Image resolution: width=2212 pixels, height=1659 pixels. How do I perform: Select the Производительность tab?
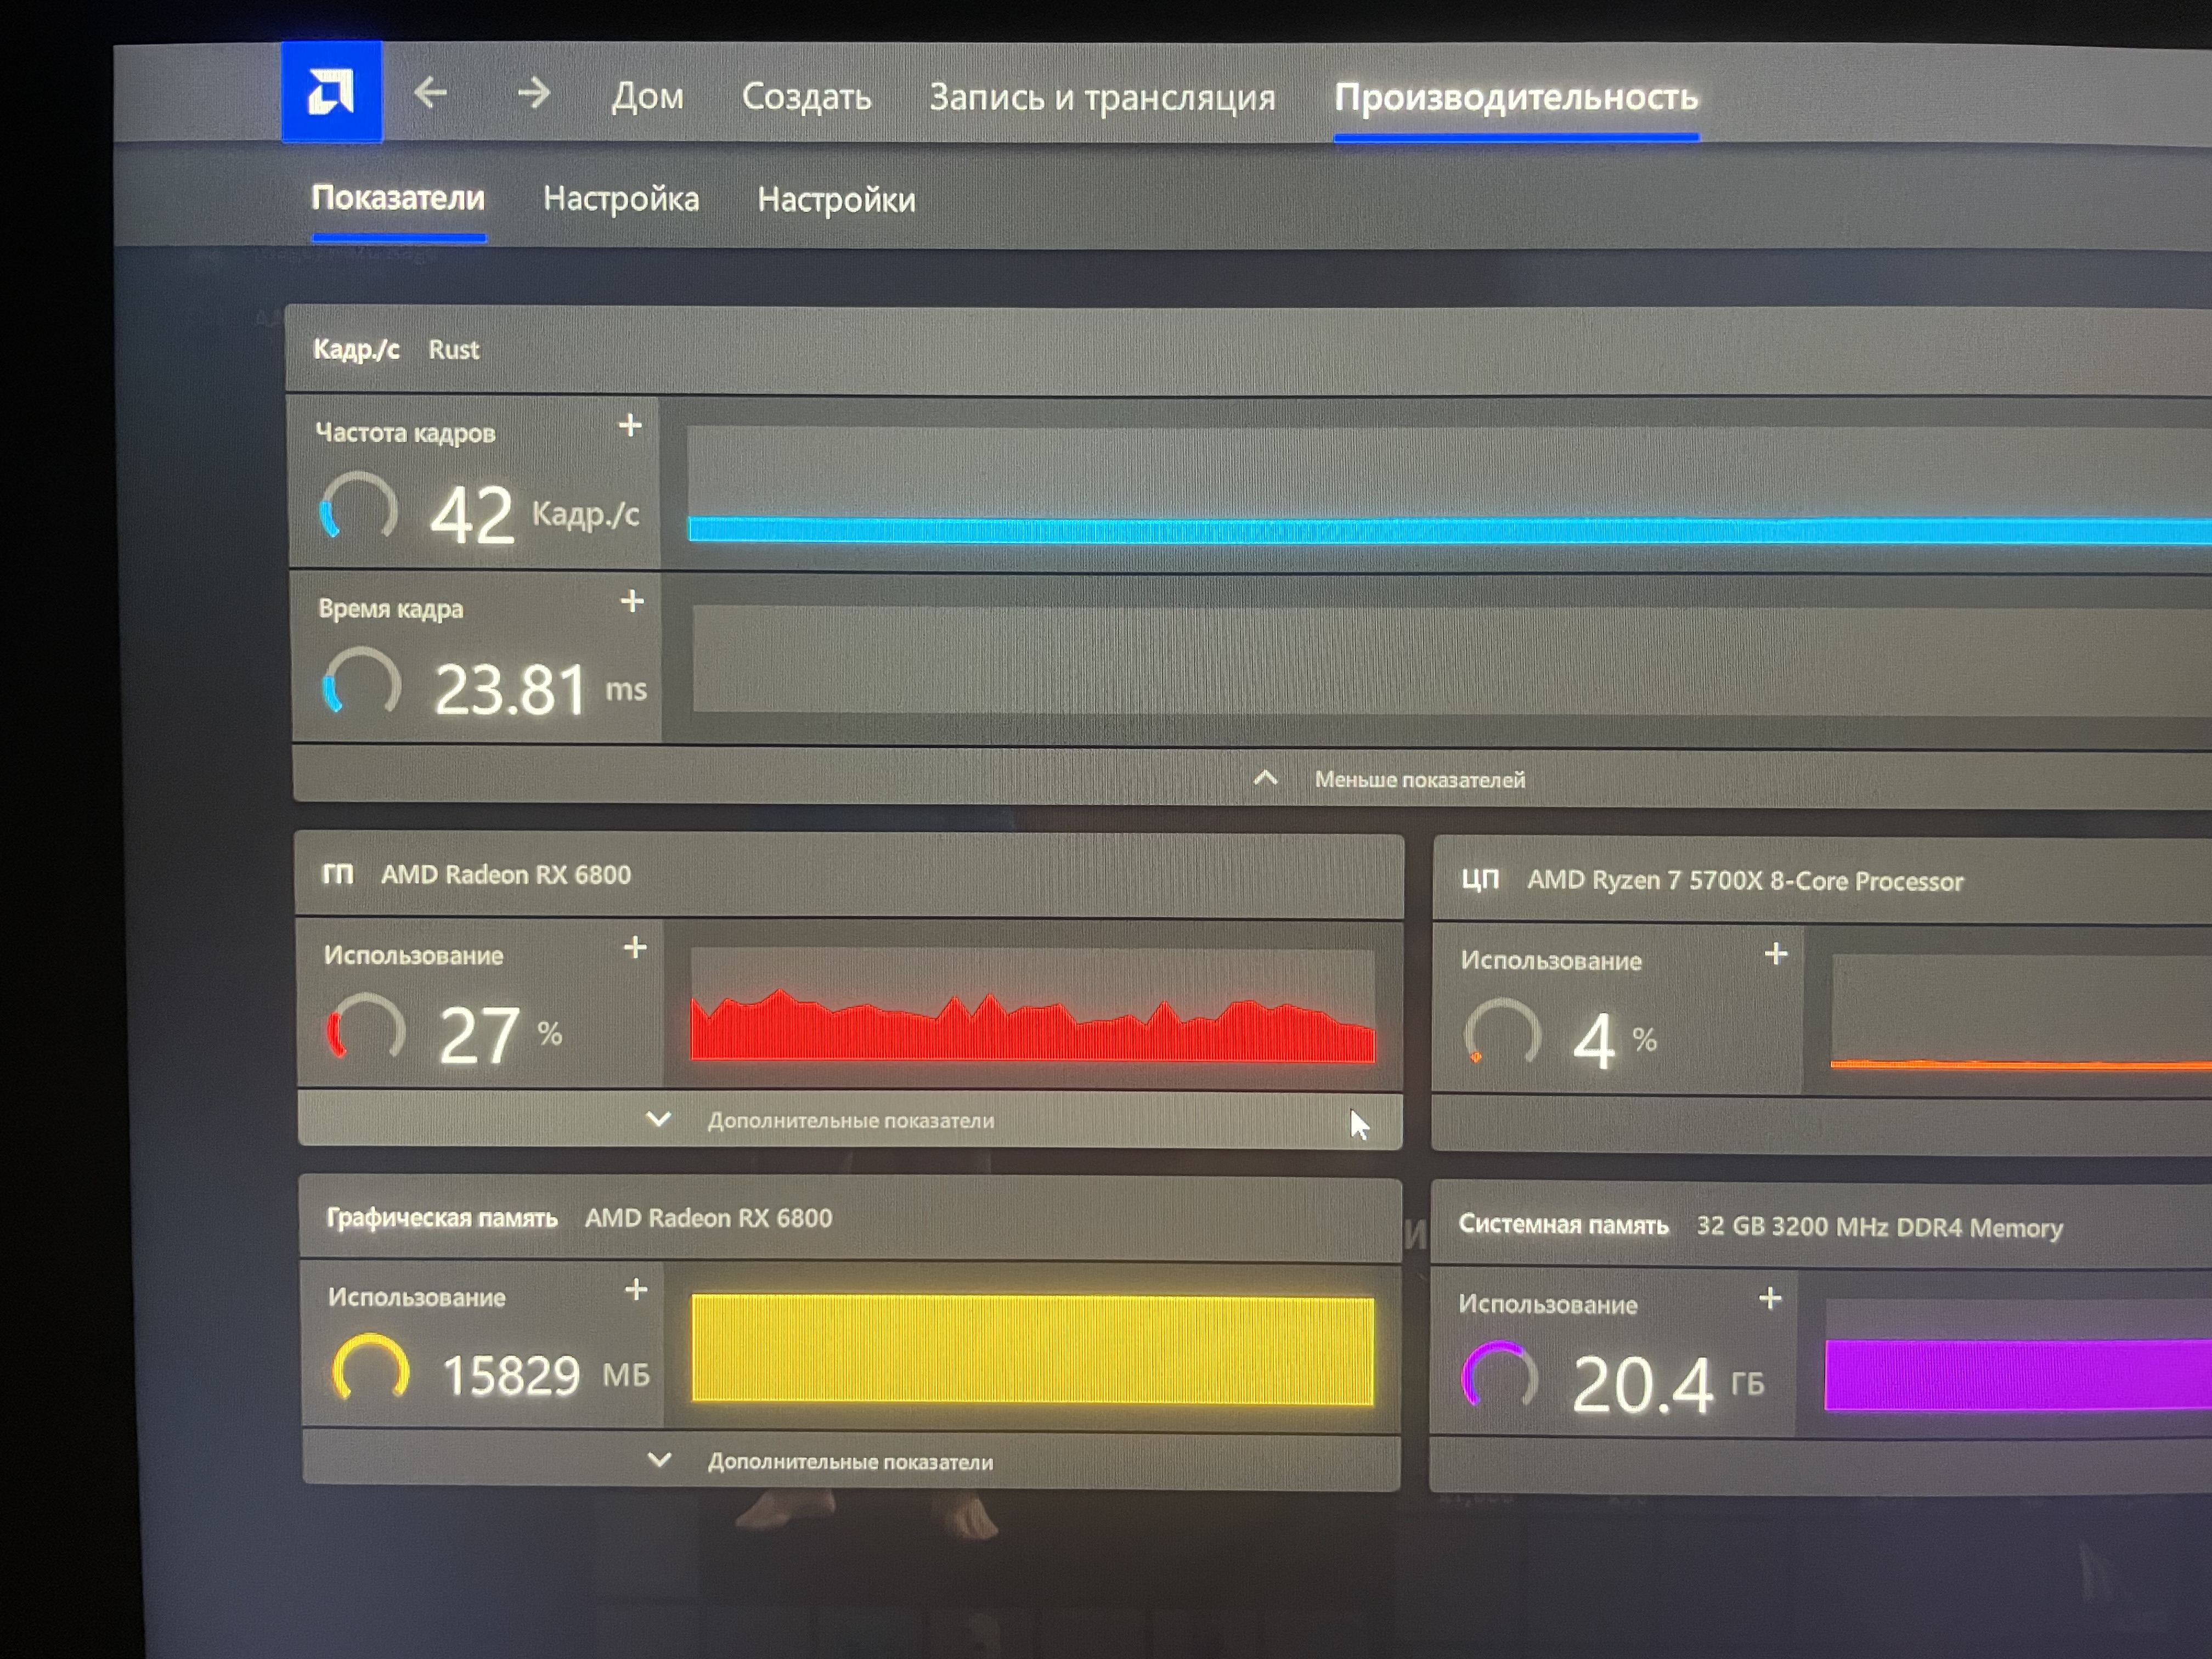click(x=1516, y=98)
